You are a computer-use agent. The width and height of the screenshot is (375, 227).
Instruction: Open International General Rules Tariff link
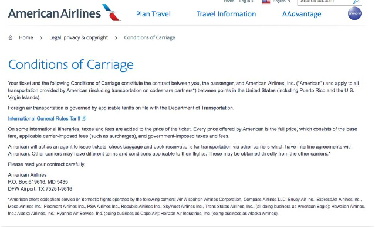[44, 119]
